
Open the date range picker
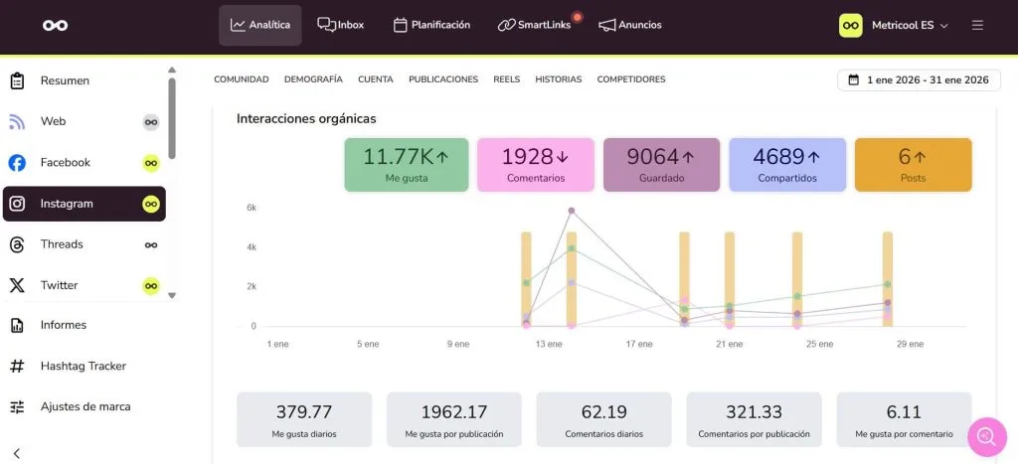click(918, 79)
